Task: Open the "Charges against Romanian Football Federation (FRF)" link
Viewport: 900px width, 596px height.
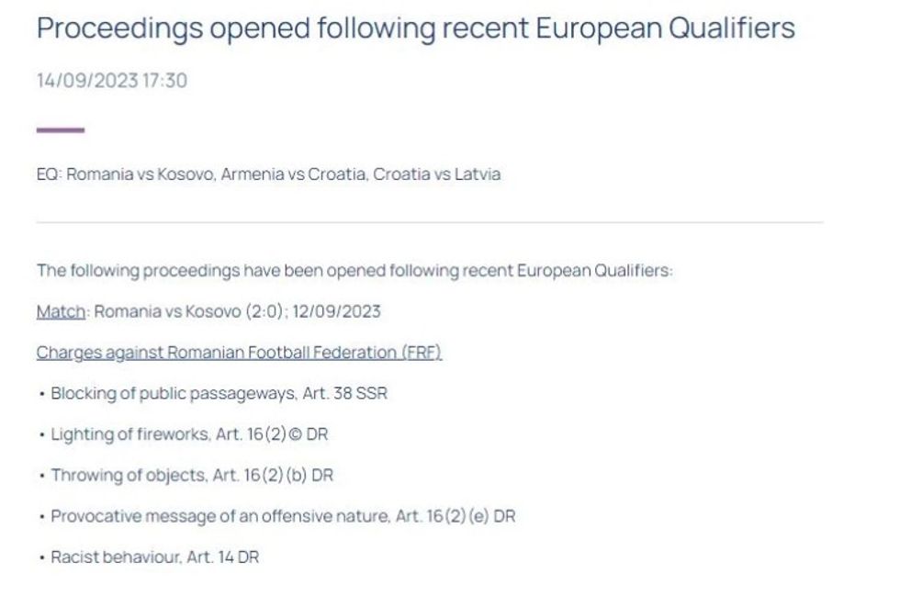Action: (239, 353)
